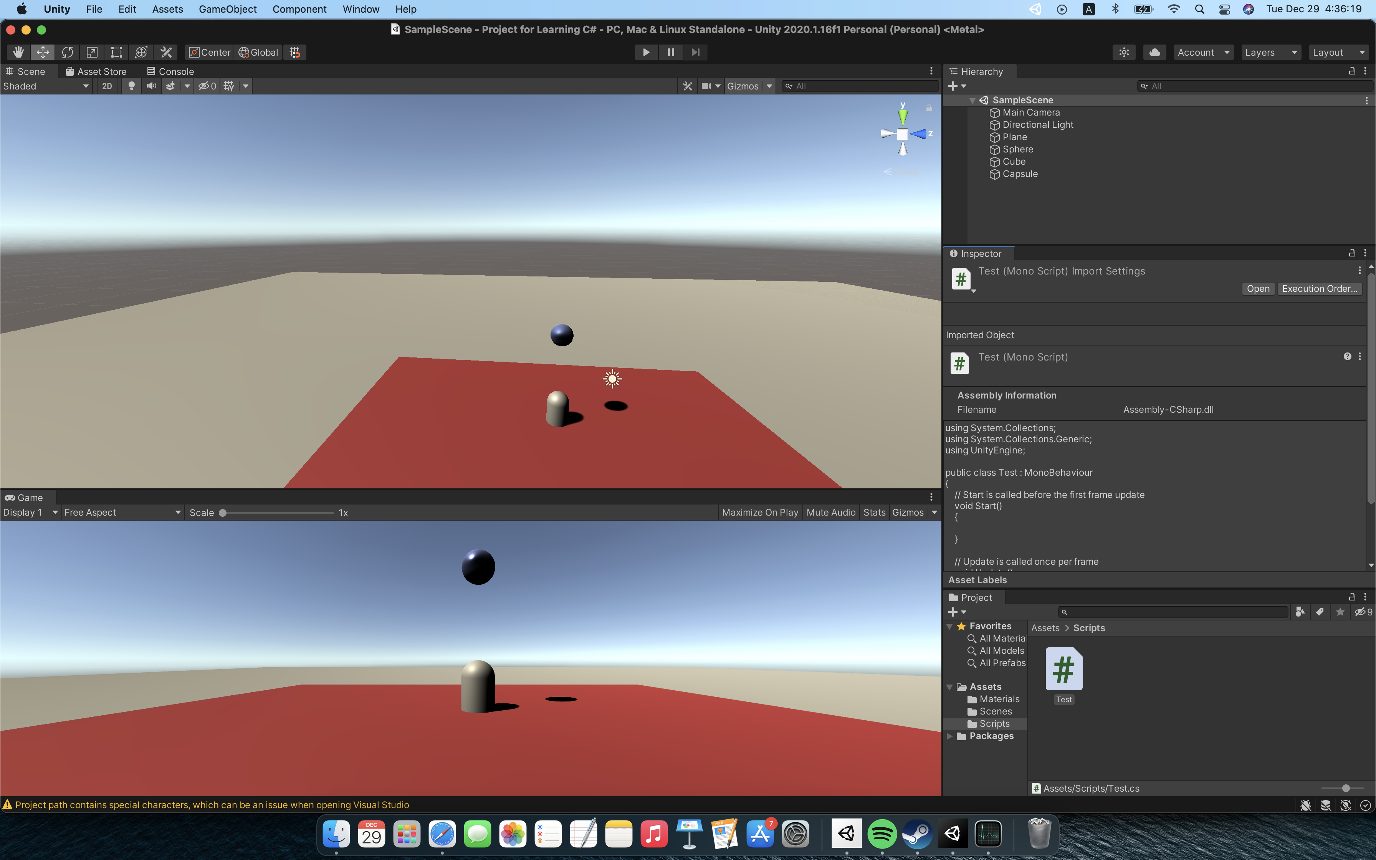The width and height of the screenshot is (1376, 860).
Task: Open the Shaded draw mode dropdown
Action: point(45,86)
